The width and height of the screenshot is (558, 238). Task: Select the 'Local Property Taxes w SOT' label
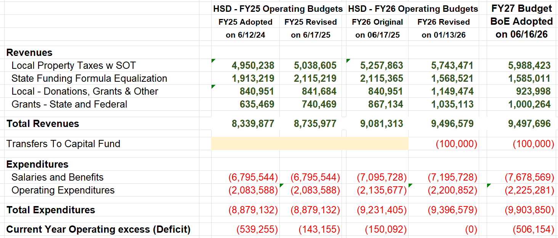pyautogui.click(x=74, y=65)
